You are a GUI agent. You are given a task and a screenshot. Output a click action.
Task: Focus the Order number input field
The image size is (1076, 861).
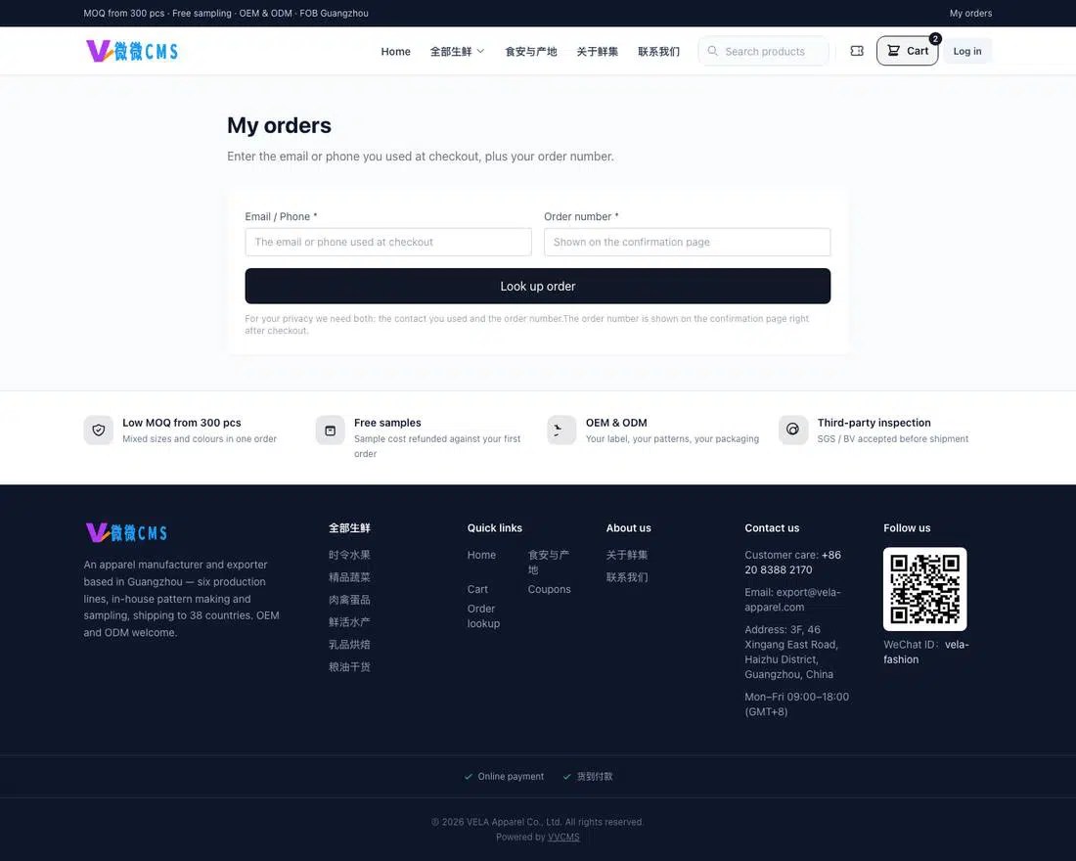(x=687, y=242)
